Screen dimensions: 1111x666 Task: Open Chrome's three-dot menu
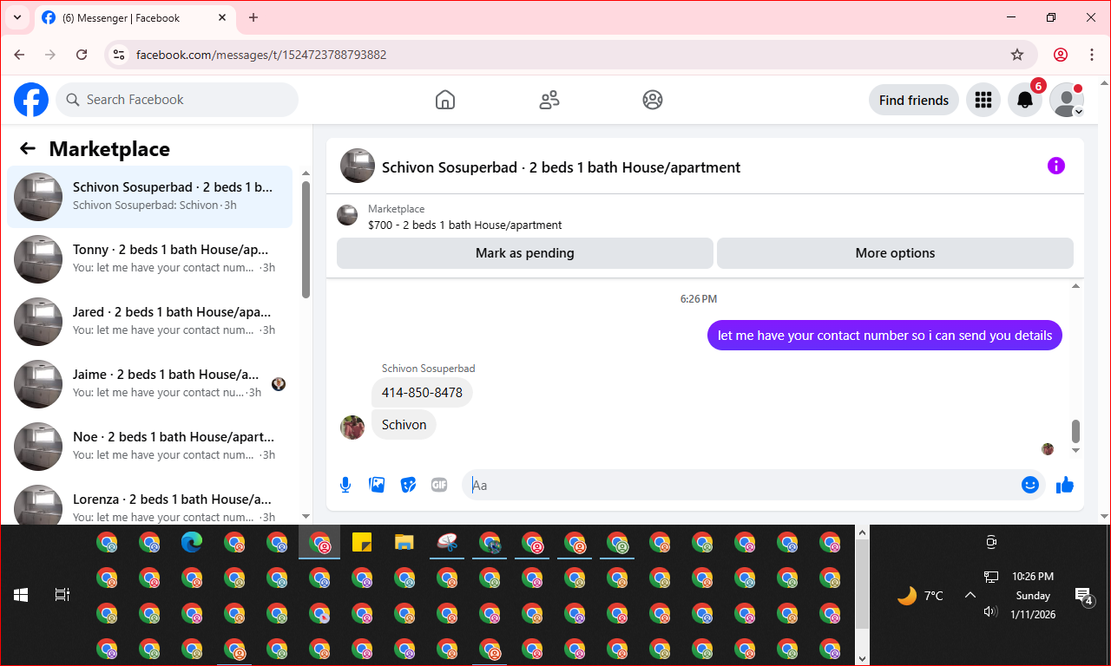[1092, 55]
